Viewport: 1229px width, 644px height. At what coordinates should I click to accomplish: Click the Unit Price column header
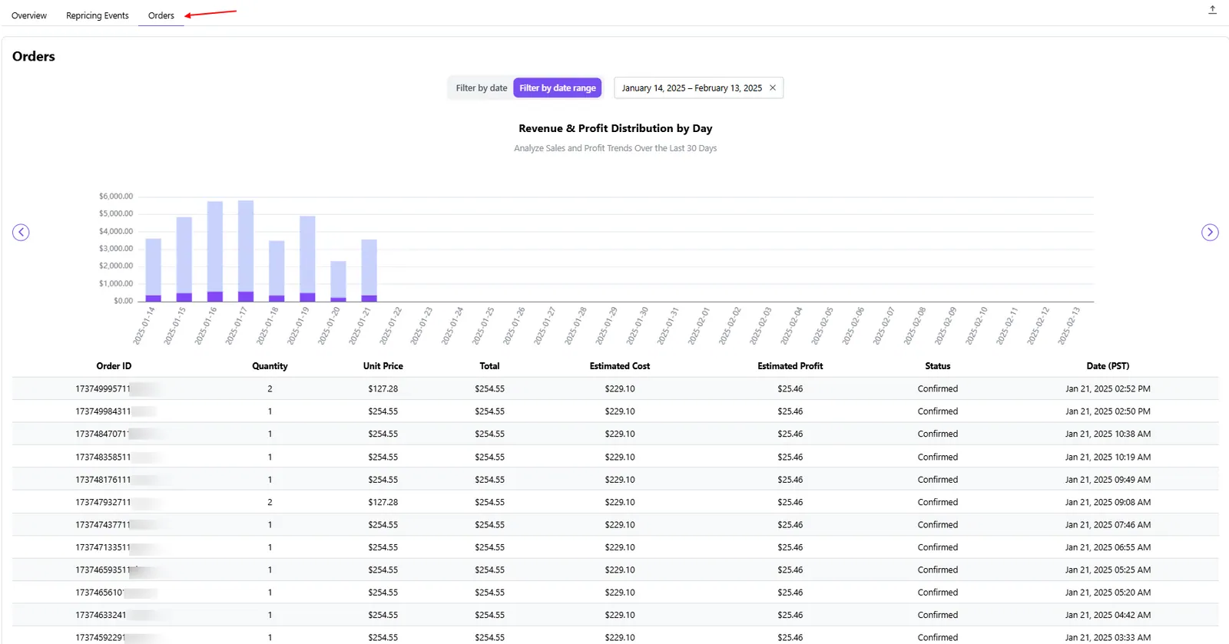point(383,366)
